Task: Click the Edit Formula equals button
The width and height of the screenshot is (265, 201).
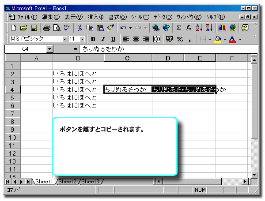Action: [76, 49]
